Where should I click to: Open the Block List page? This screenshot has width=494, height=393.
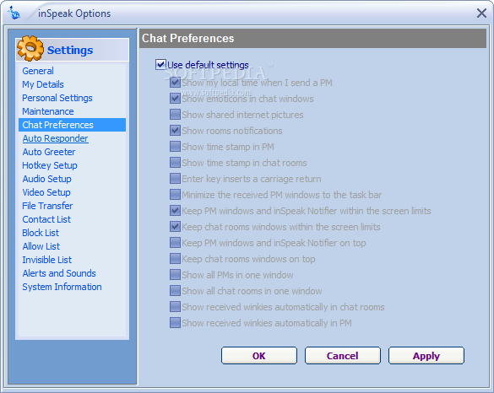point(41,233)
